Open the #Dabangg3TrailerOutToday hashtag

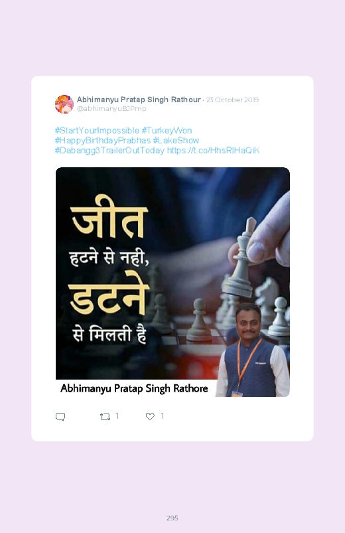coord(109,150)
